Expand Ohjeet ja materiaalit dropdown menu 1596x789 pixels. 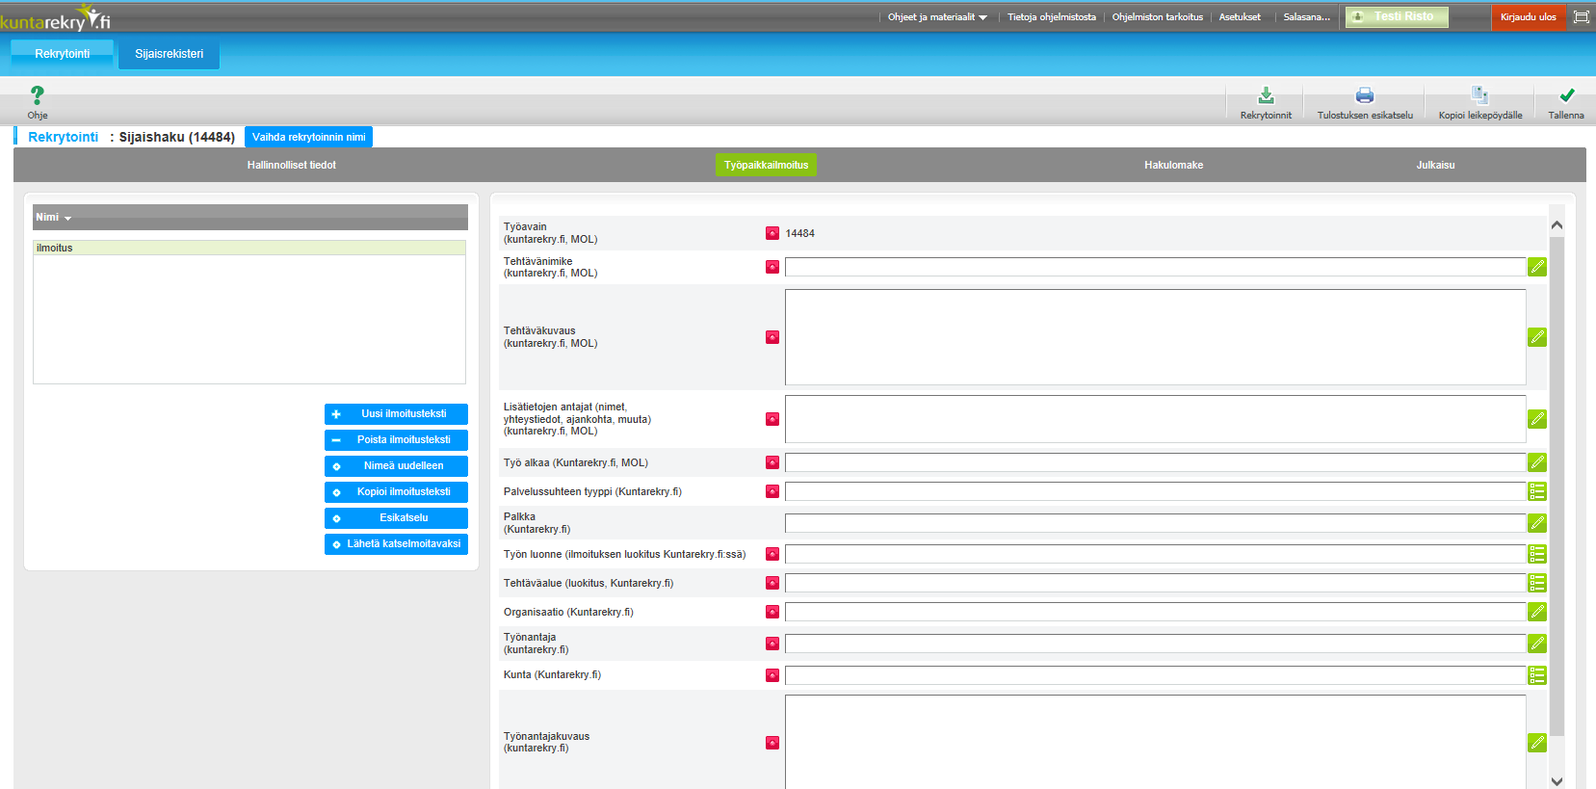pyautogui.click(x=937, y=17)
